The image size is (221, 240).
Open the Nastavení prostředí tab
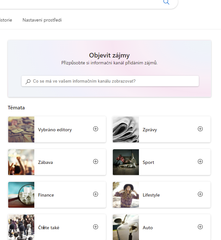42,20
